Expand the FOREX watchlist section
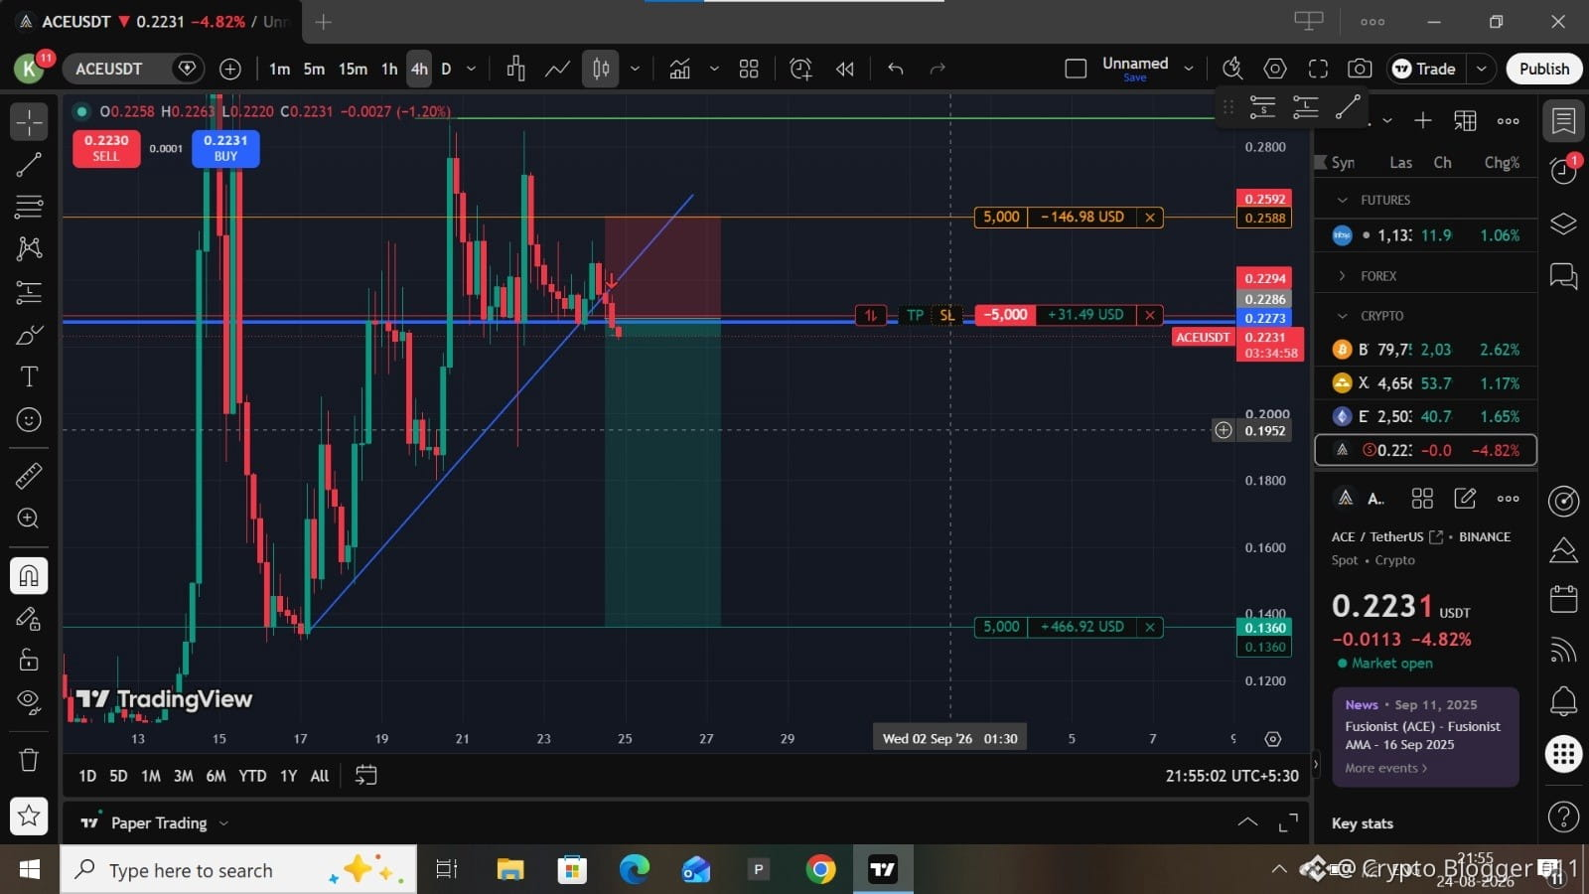This screenshot has width=1589, height=894. pyautogui.click(x=1343, y=276)
